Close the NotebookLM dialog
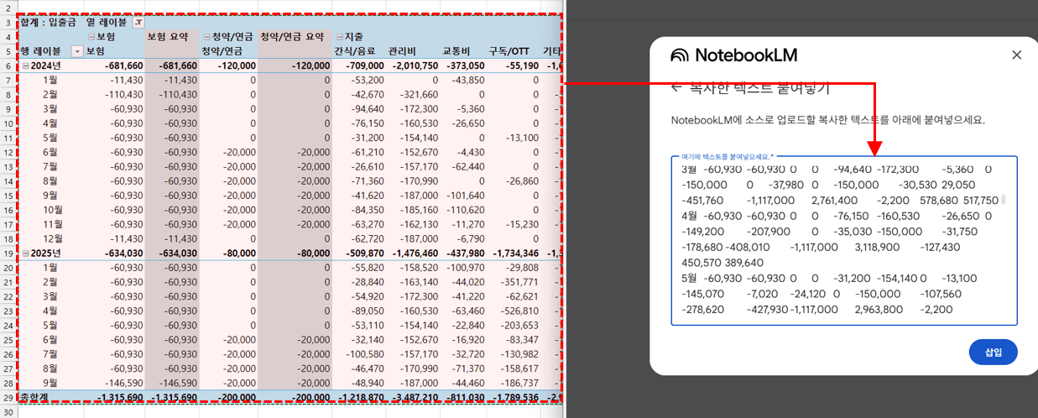This screenshot has width=1038, height=418. click(x=1016, y=55)
